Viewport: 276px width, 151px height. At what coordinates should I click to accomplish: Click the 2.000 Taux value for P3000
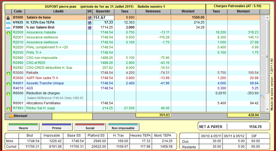click(x=130, y=27)
